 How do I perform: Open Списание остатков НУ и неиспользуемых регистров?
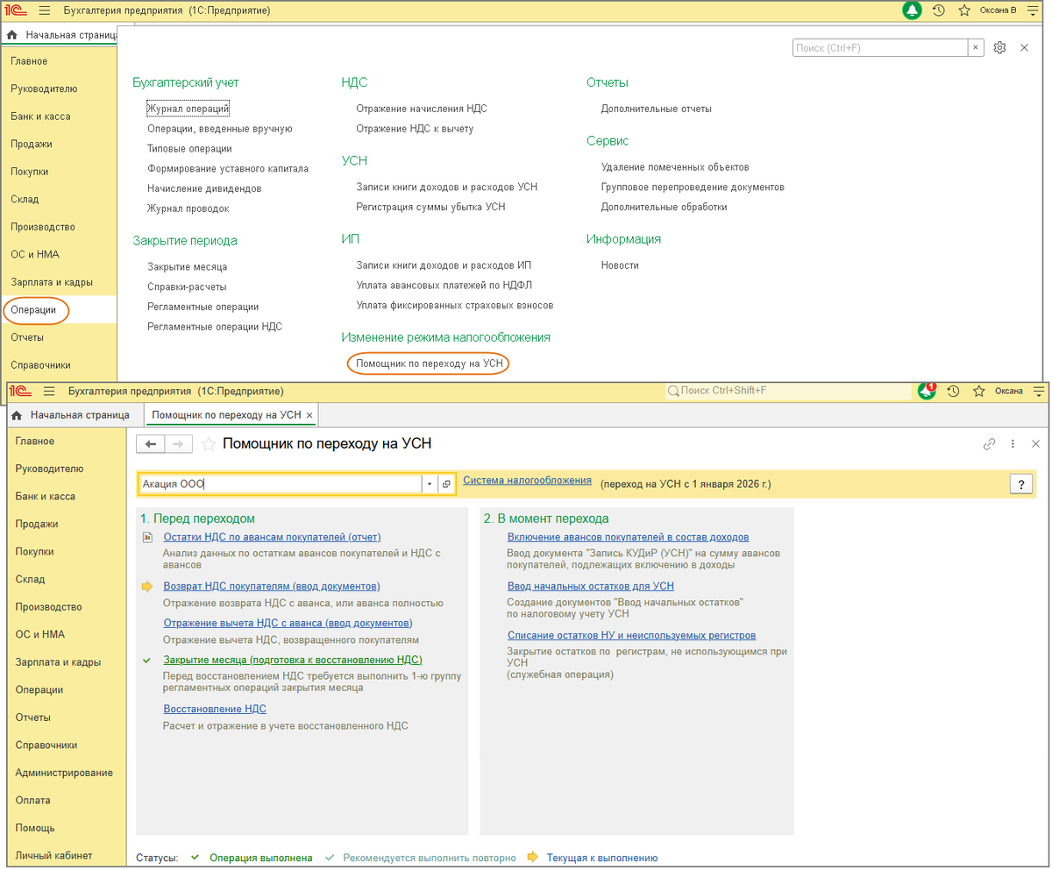click(x=631, y=635)
